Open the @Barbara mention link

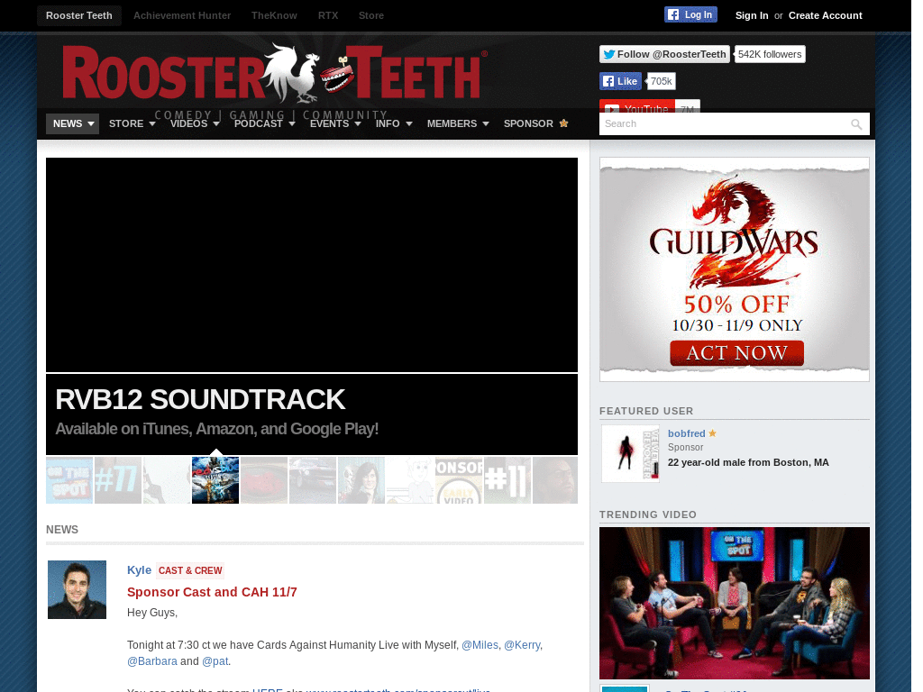[151, 661]
